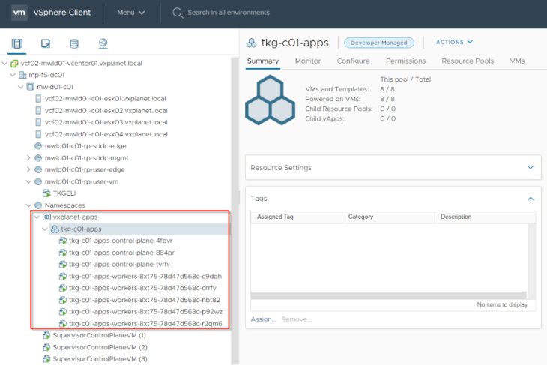Switch to the Monitor tab
This screenshot has height=365, width=547.
click(308, 61)
